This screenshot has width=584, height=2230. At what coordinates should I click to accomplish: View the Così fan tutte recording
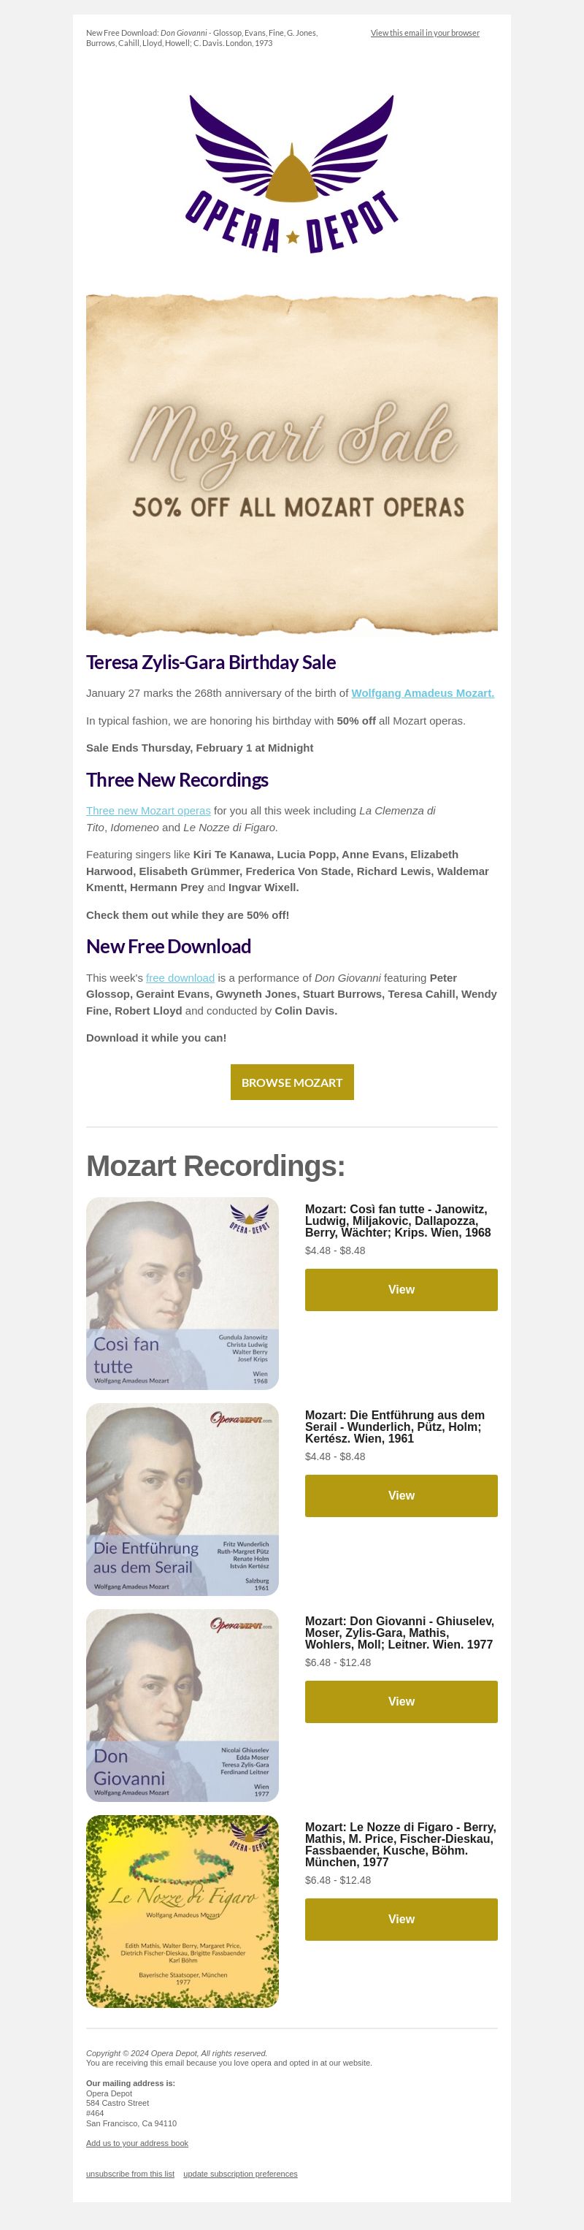tap(401, 1290)
